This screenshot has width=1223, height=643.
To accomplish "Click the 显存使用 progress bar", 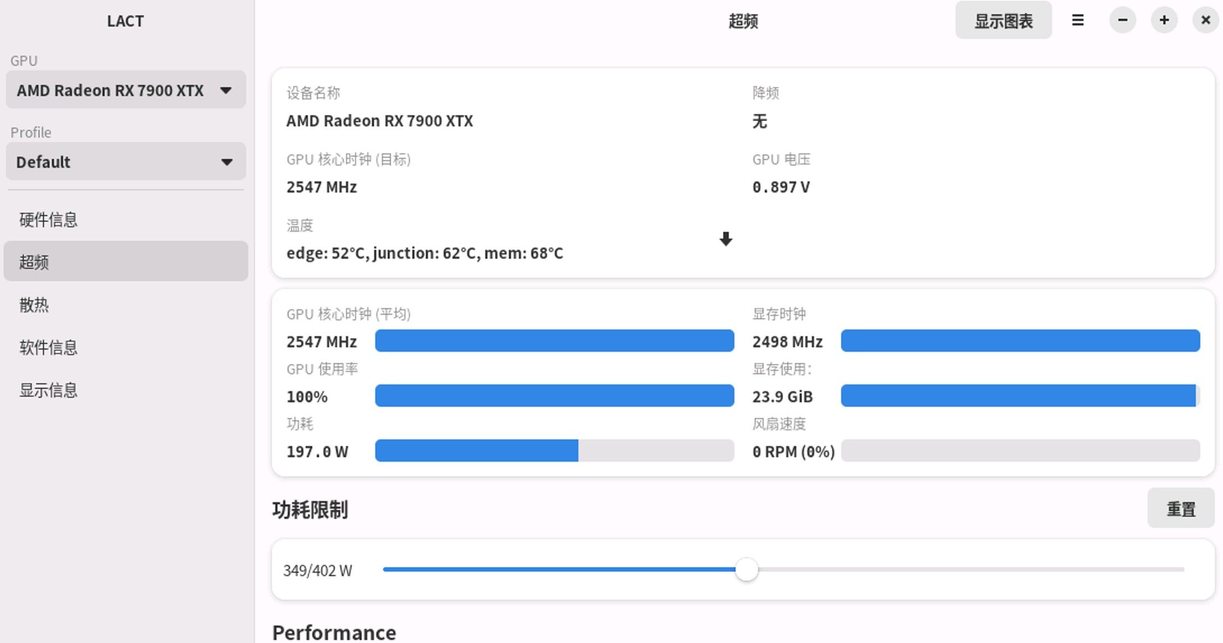I will tap(1020, 396).
